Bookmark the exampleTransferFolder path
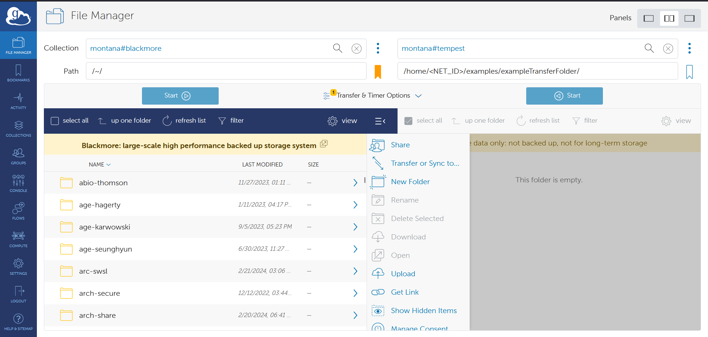The width and height of the screenshot is (708, 337). tap(690, 72)
